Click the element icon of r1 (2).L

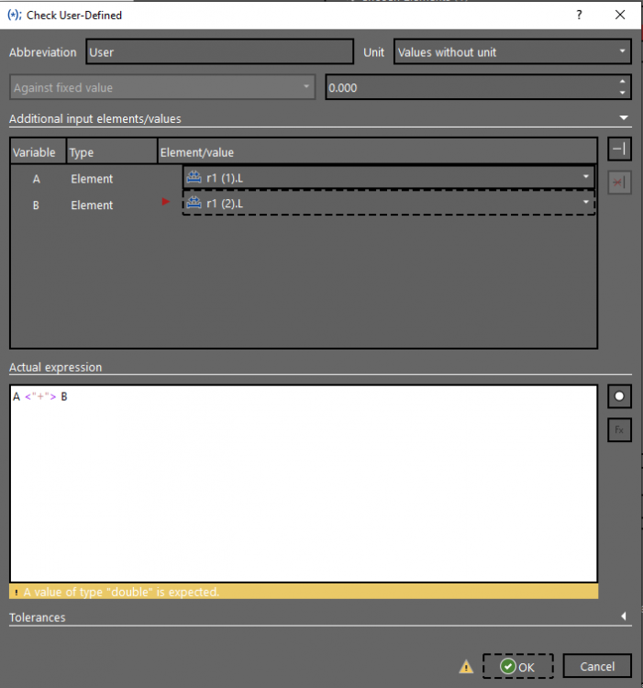click(194, 203)
